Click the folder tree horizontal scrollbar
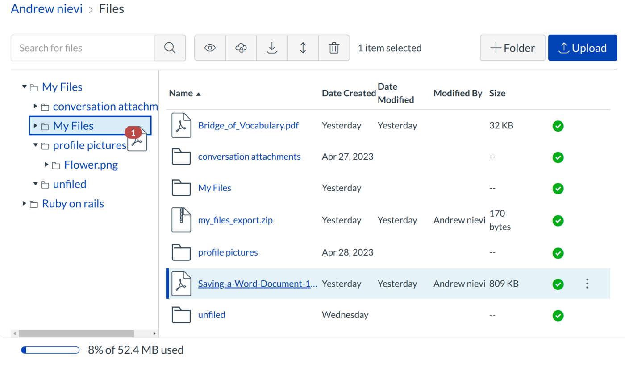Screen dimensions: 625x371 [76, 334]
